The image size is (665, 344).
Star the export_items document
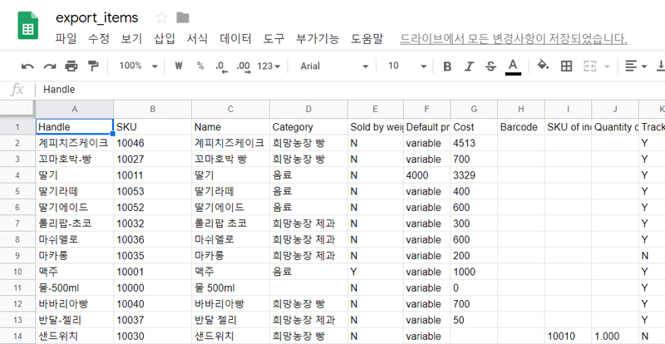tap(161, 17)
